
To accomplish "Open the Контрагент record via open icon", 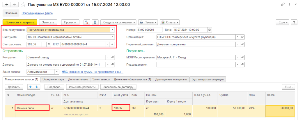I will click(112, 57).
